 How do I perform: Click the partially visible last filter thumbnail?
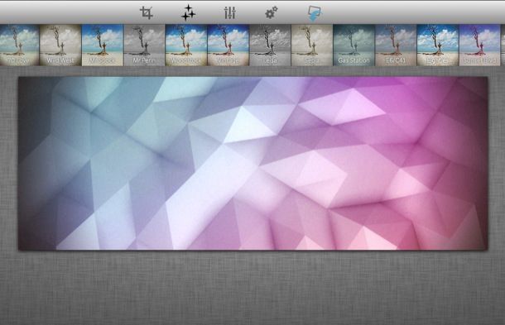coord(503,45)
